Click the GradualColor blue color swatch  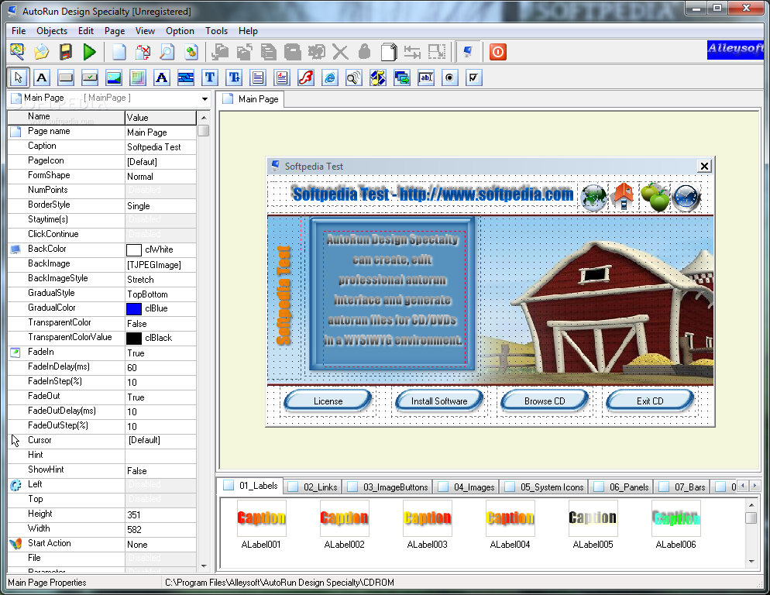tap(133, 308)
